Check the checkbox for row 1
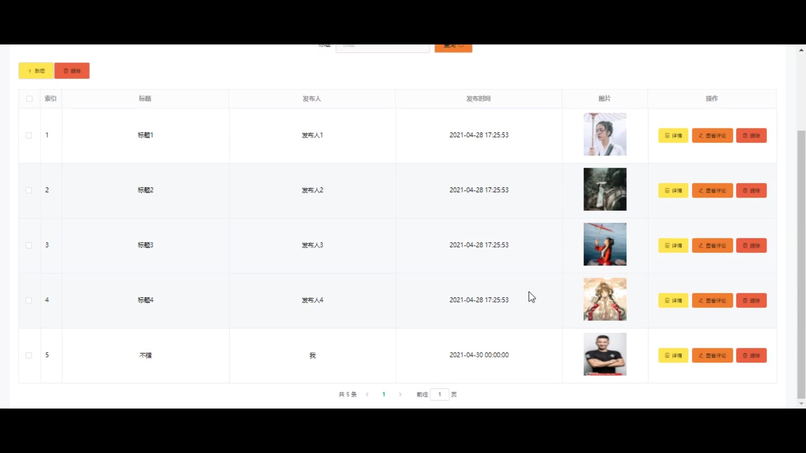Image resolution: width=806 pixels, height=453 pixels. pyautogui.click(x=29, y=135)
